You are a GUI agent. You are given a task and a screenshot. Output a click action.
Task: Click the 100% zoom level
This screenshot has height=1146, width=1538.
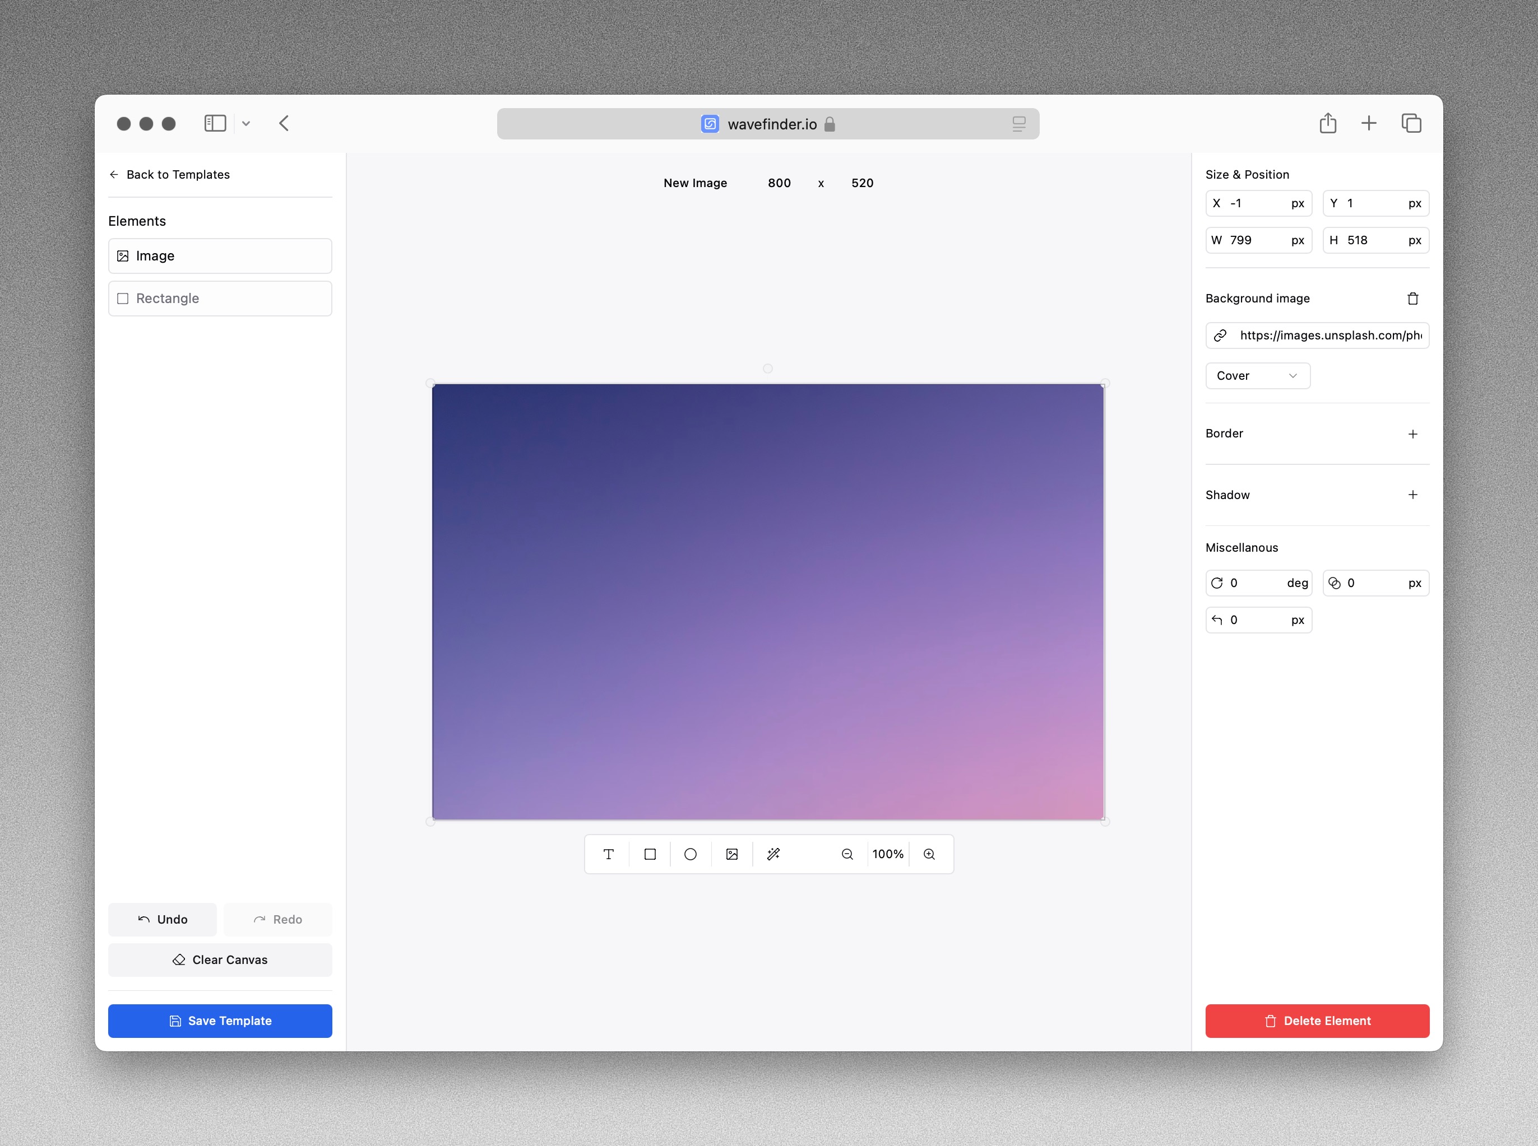(x=888, y=854)
